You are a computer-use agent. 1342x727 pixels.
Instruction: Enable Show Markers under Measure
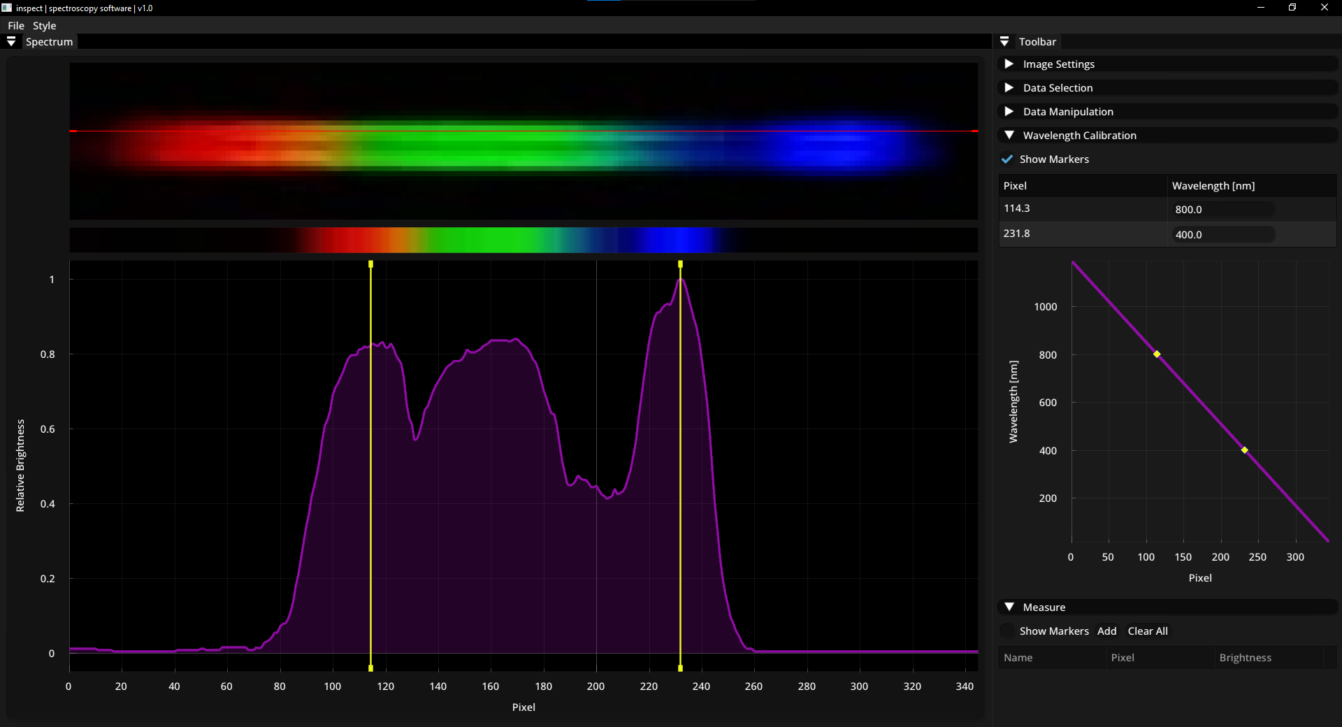click(x=1007, y=631)
